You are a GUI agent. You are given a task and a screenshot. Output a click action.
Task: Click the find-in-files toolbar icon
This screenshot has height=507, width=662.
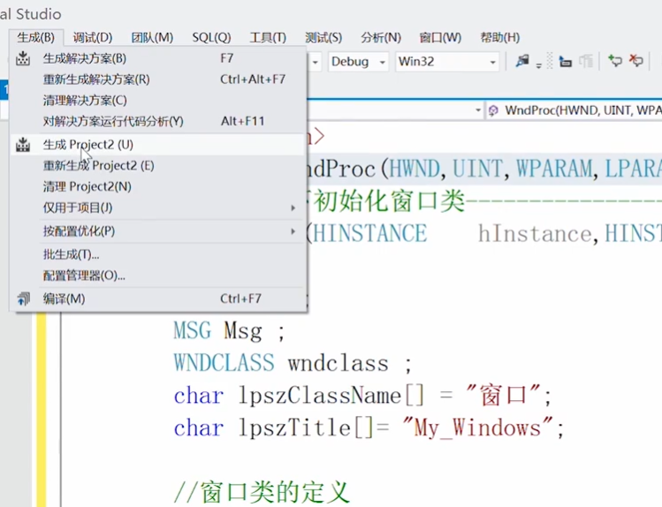(522, 61)
